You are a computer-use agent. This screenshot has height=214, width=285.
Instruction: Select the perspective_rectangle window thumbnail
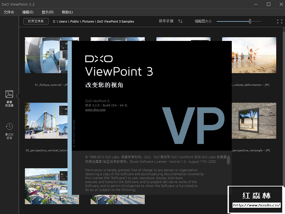tap(254, 121)
